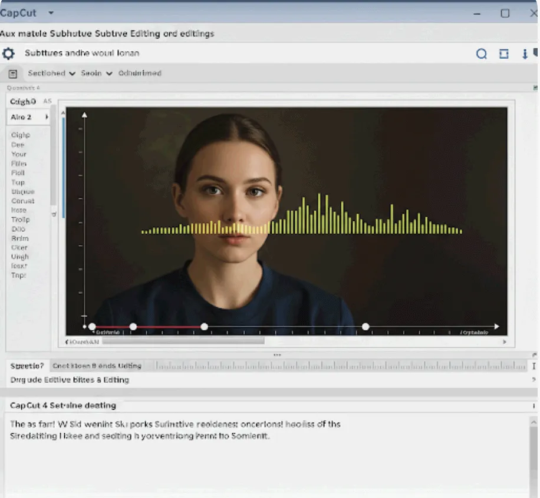Click the yellow audio waveform overlay

302,214
